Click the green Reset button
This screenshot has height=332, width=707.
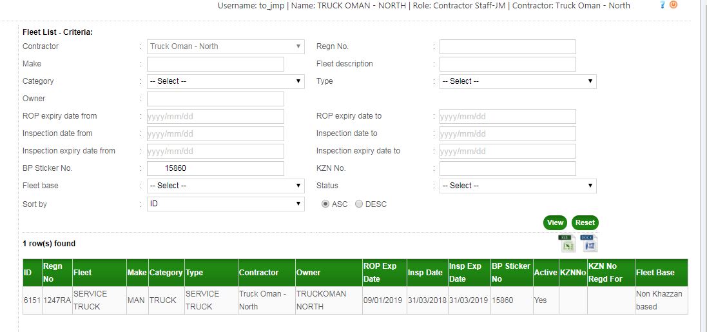[585, 222]
